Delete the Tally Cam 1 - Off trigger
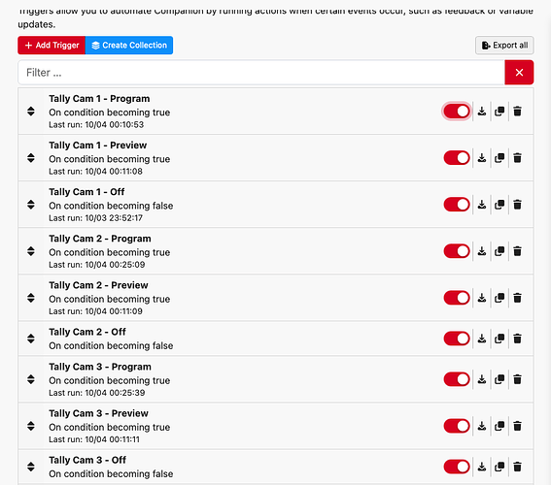Image resolution: width=551 pixels, height=485 pixels. [x=517, y=205]
